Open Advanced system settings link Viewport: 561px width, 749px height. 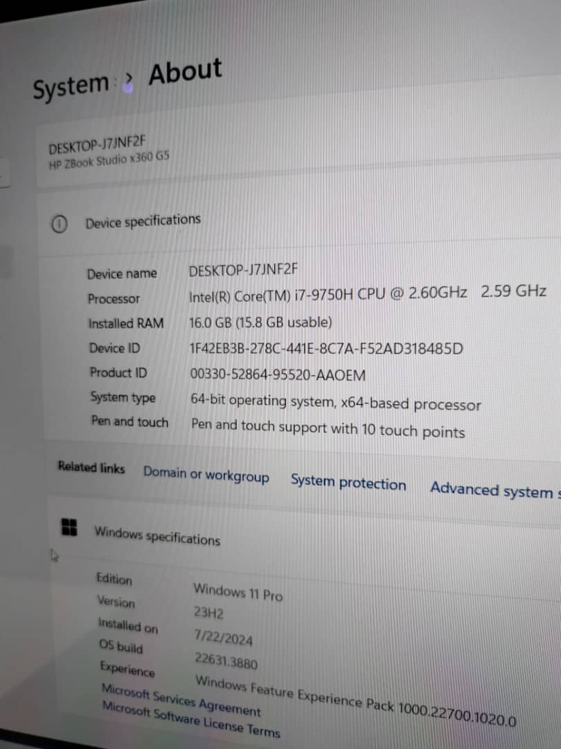[493, 490]
